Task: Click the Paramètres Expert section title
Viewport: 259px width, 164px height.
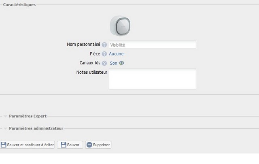Action: [x=28, y=116]
